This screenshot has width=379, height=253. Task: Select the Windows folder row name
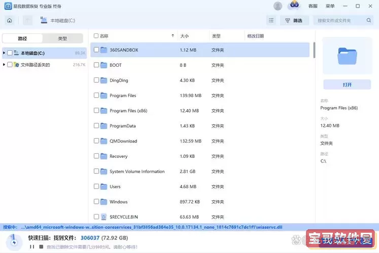tap(118, 202)
